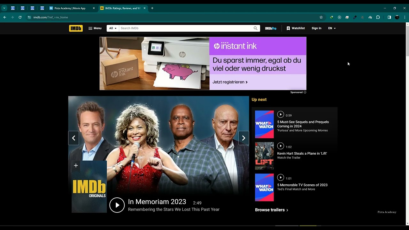The width and height of the screenshot is (409, 230).
Task: Open the IMDb Menu
Action: click(x=95, y=28)
